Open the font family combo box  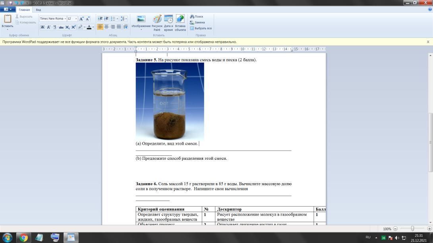pyautogui.click(x=53, y=19)
